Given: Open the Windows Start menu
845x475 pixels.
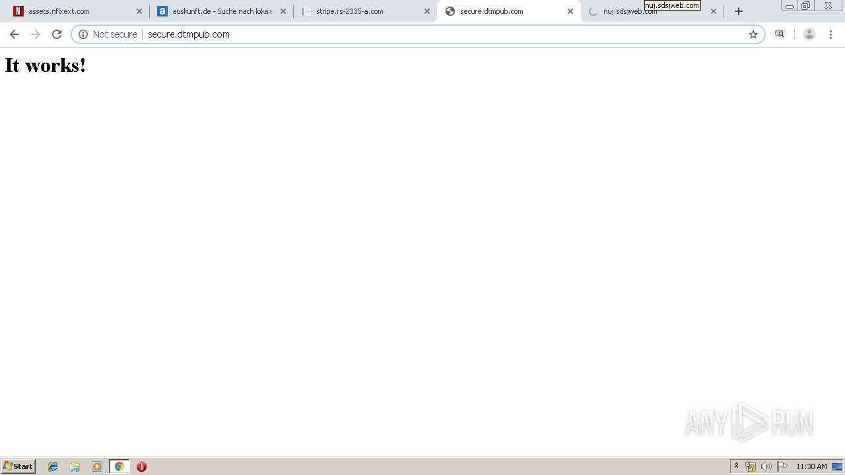Looking at the screenshot, I should coord(18,466).
